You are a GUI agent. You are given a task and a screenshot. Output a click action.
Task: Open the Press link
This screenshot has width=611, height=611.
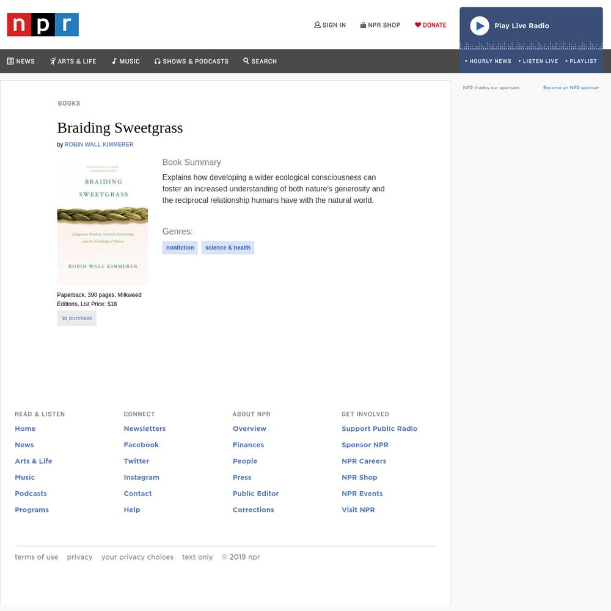pos(242,477)
